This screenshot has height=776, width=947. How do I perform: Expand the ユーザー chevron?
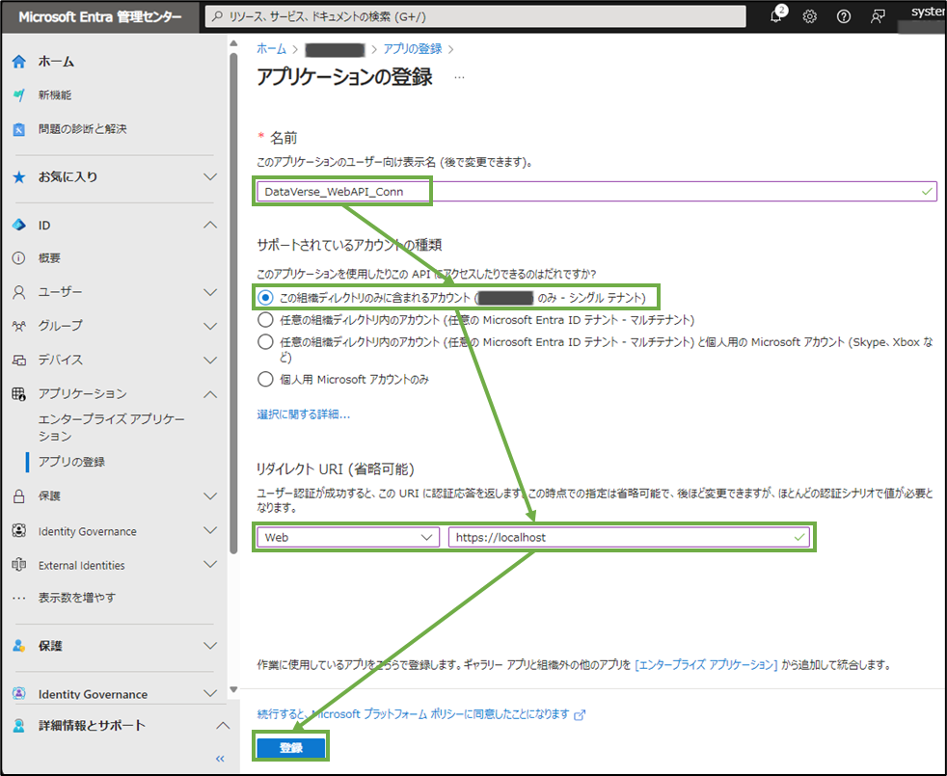[x=210, y=292]
